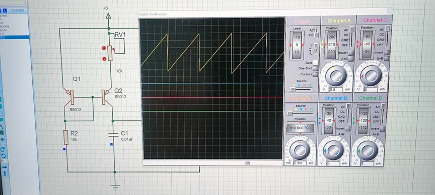The image size is (435, 195).
Task: Enable the Cursors button
Action: (316, 74)
